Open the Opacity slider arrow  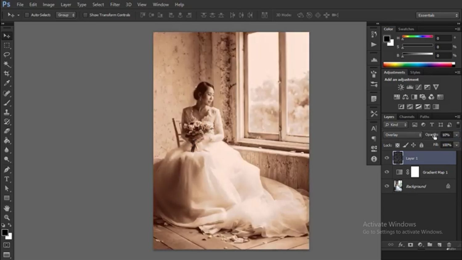(x=456, y=135)
